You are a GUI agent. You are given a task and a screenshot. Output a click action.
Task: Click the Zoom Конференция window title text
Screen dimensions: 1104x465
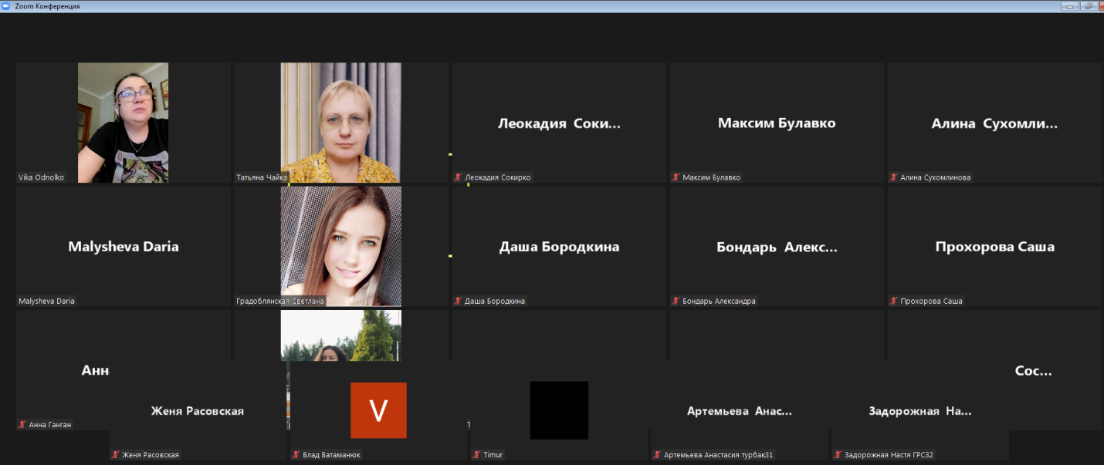[47, 6]
